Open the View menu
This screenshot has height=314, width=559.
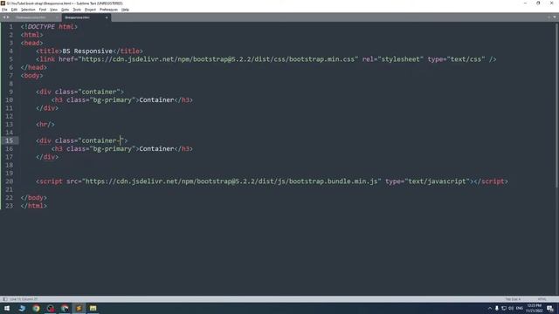tap(53, 10)
